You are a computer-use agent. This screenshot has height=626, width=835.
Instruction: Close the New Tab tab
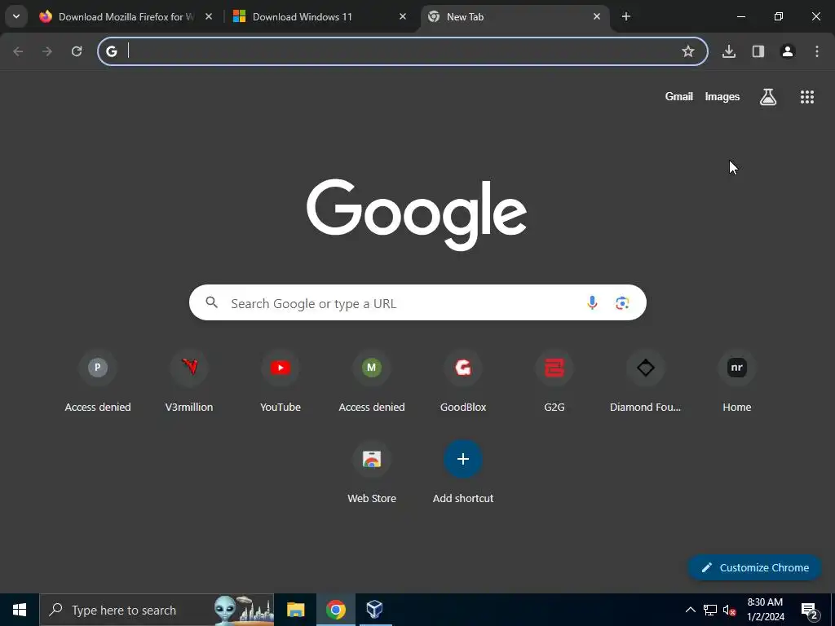point(597,16)
